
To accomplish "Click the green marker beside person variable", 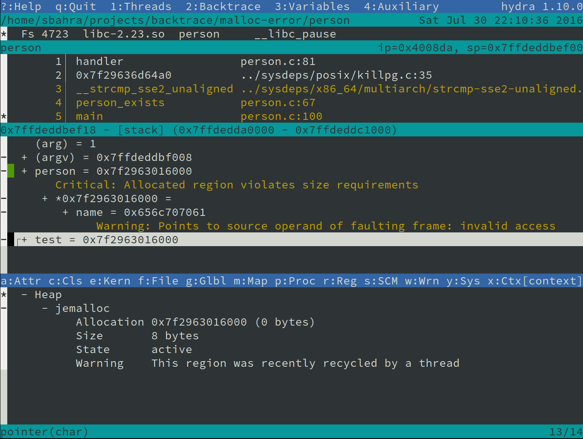I will (x=11, y=171).
